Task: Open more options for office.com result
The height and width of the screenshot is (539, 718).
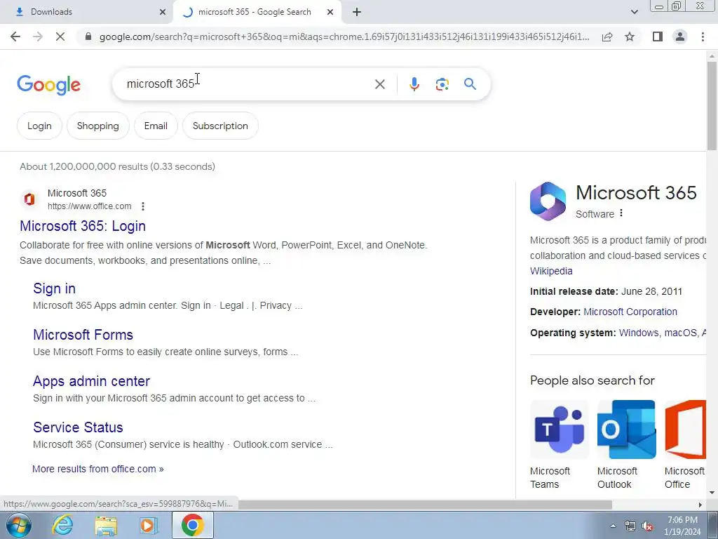Action: click(x=143, y=206)
